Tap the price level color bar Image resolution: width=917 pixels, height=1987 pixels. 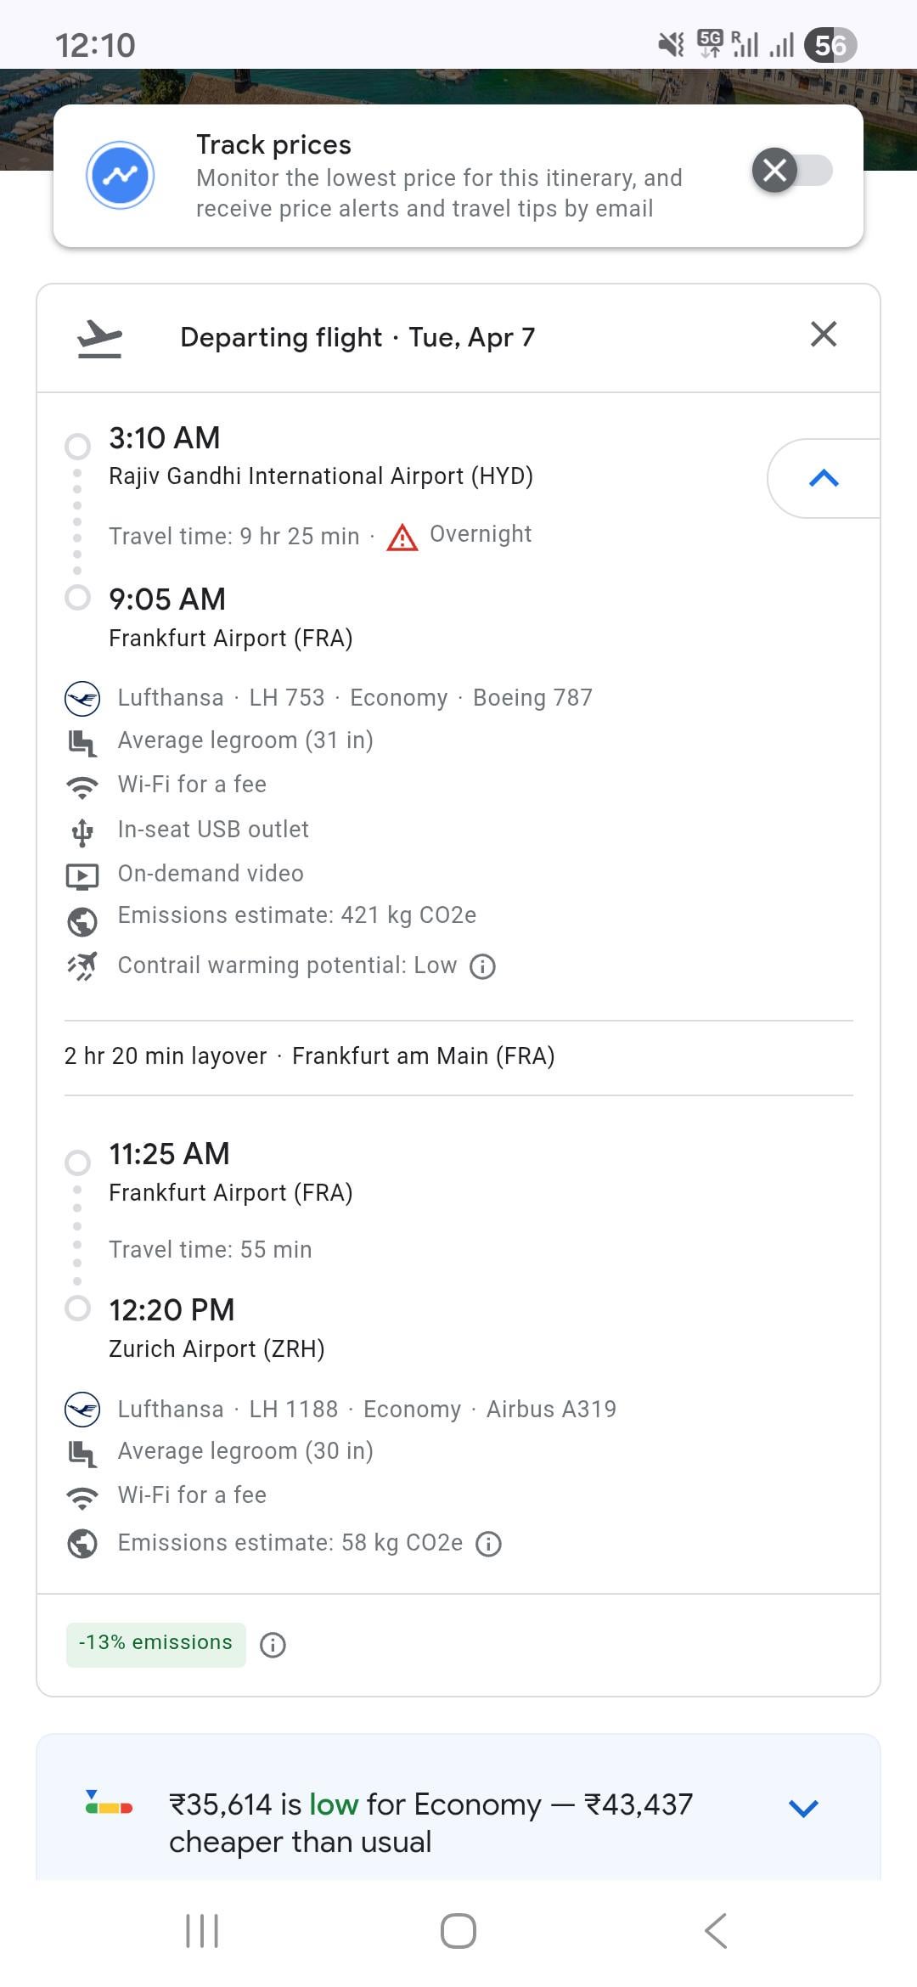[109, 1803]
